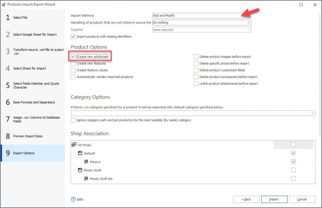
Task: Enable Delete product images before import
Action: pos(196,57)
